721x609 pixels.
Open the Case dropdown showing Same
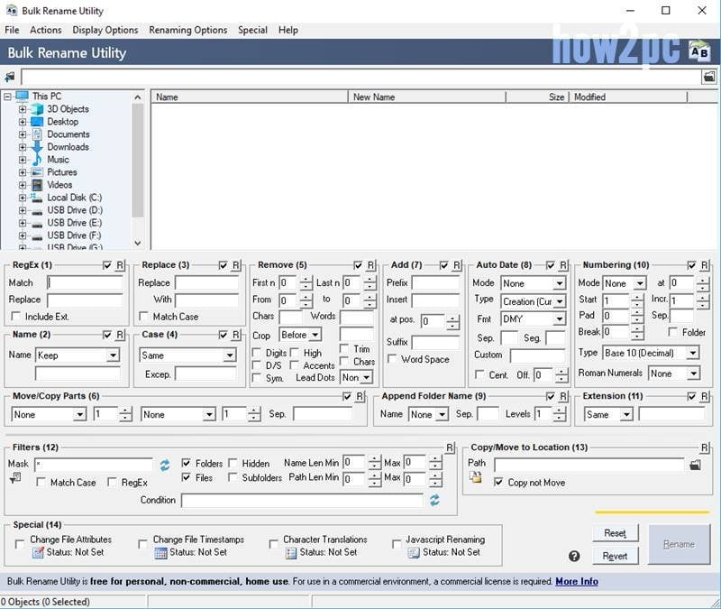click(x=187, y=355)
